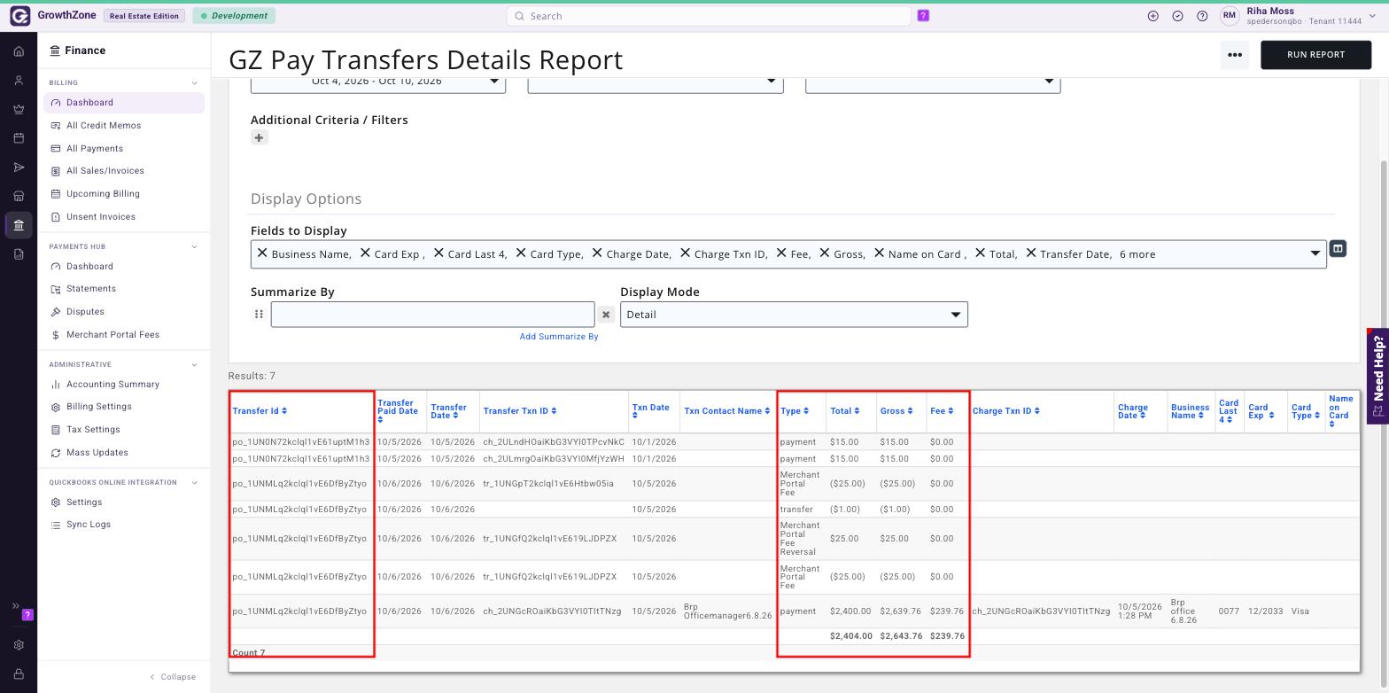Remove the Name on Card field tag
Image resolution: width=1389 pixels, height=693 pixels.
pos(879,253)
